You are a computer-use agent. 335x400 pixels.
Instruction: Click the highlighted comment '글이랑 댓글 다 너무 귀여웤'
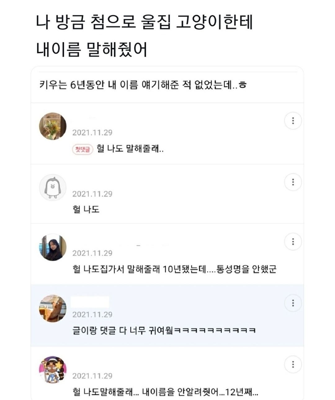coord(164,330)
